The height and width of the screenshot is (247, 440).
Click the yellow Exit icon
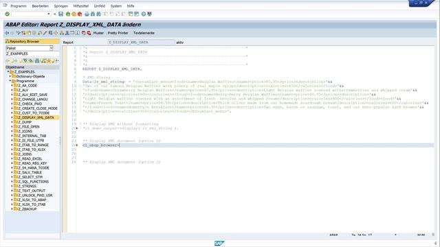74,14
